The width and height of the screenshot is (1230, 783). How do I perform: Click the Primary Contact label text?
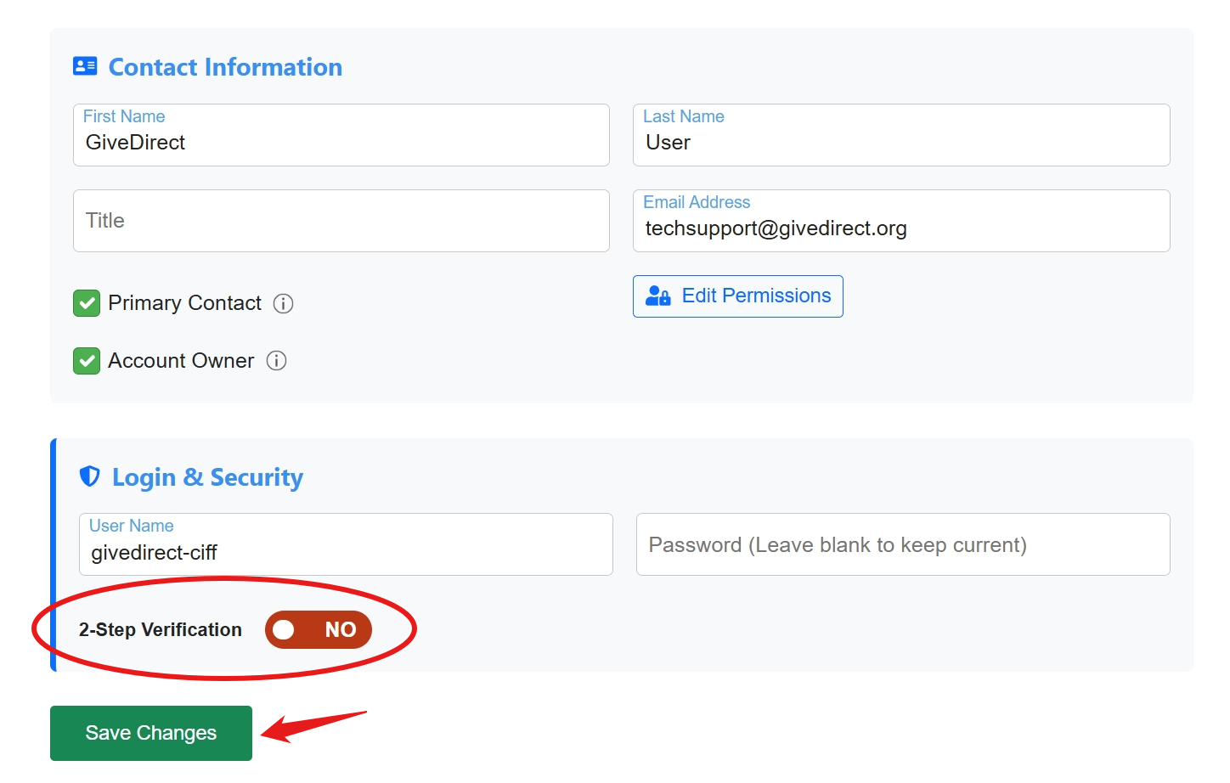(x=184, y=303)
